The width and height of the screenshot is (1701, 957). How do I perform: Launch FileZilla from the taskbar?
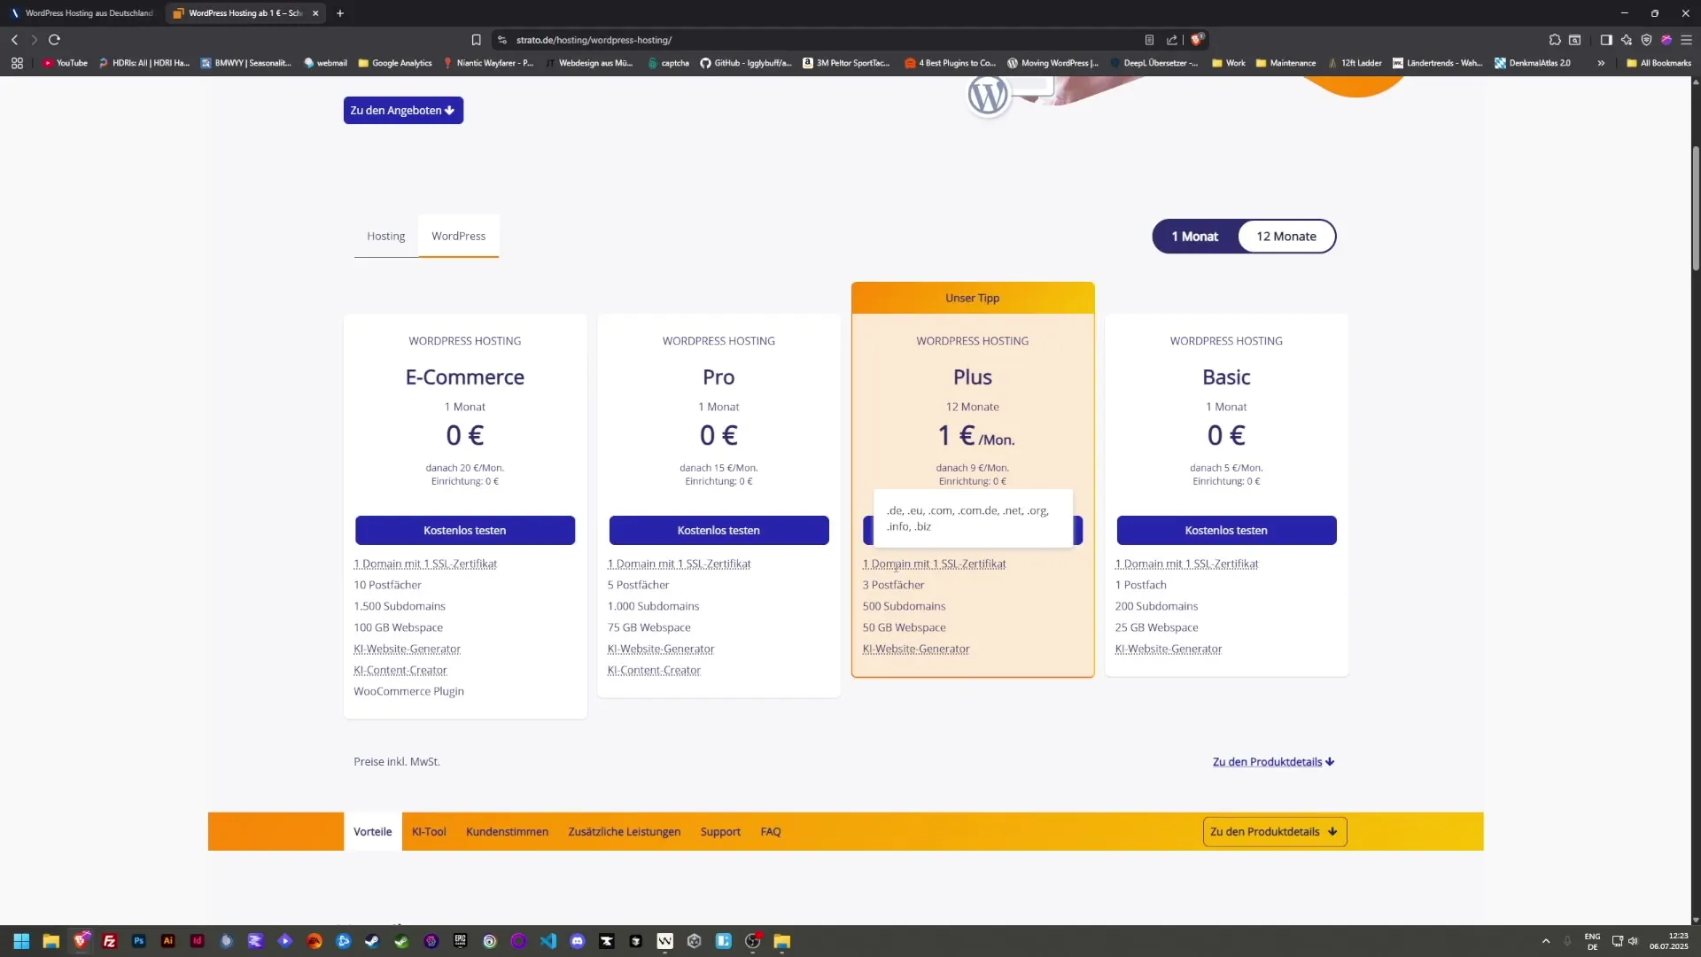[x=110, y=941]
